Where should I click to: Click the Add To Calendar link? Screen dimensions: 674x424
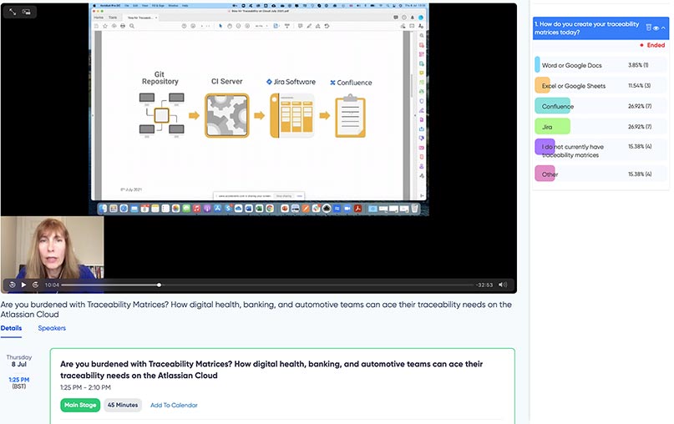click(x=174, y=405)
